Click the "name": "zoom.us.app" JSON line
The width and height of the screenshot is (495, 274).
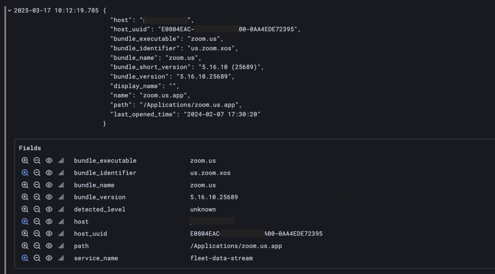tap(150, 96)
